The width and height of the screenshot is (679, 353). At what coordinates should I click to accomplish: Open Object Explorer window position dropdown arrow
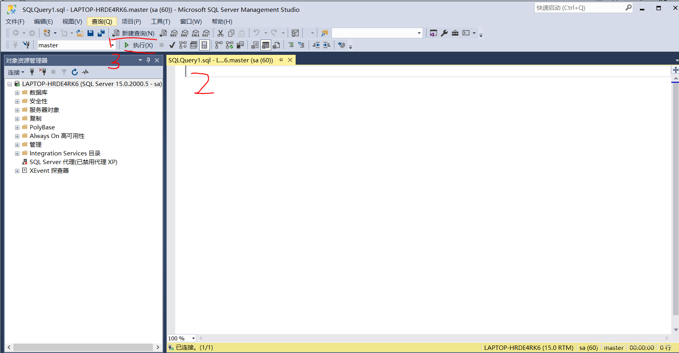click(140, 60)
